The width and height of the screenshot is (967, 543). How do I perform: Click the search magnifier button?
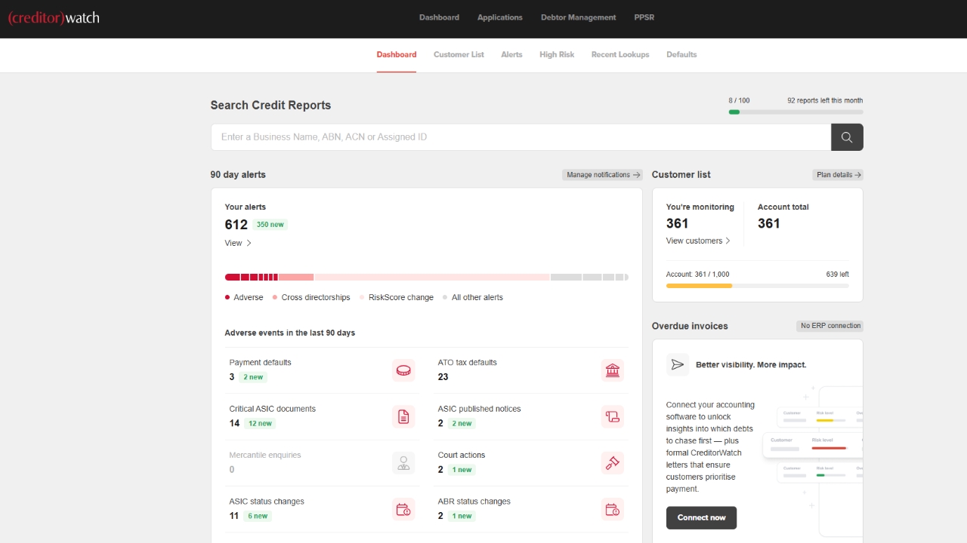847,137
